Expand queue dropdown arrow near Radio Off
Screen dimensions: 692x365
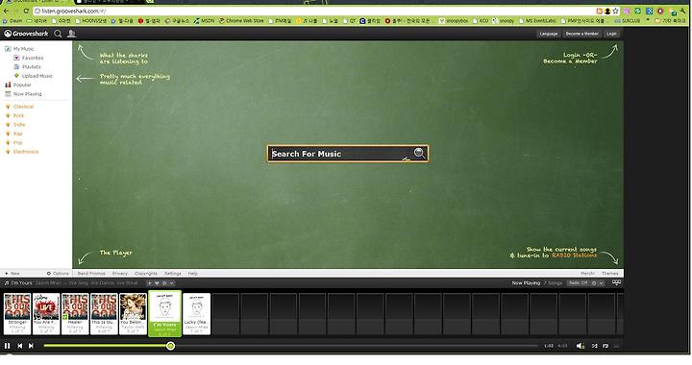(601, 283)
